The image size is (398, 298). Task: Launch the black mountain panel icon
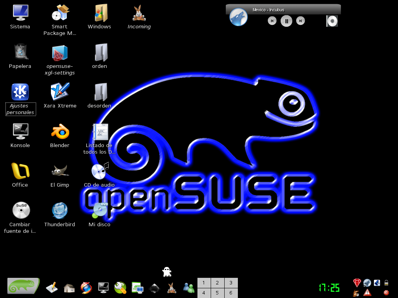tap(154, 288)
